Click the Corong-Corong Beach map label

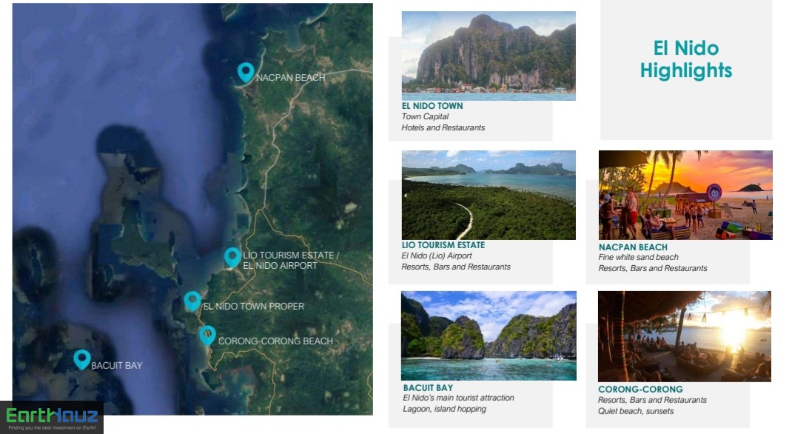[276, 341]
